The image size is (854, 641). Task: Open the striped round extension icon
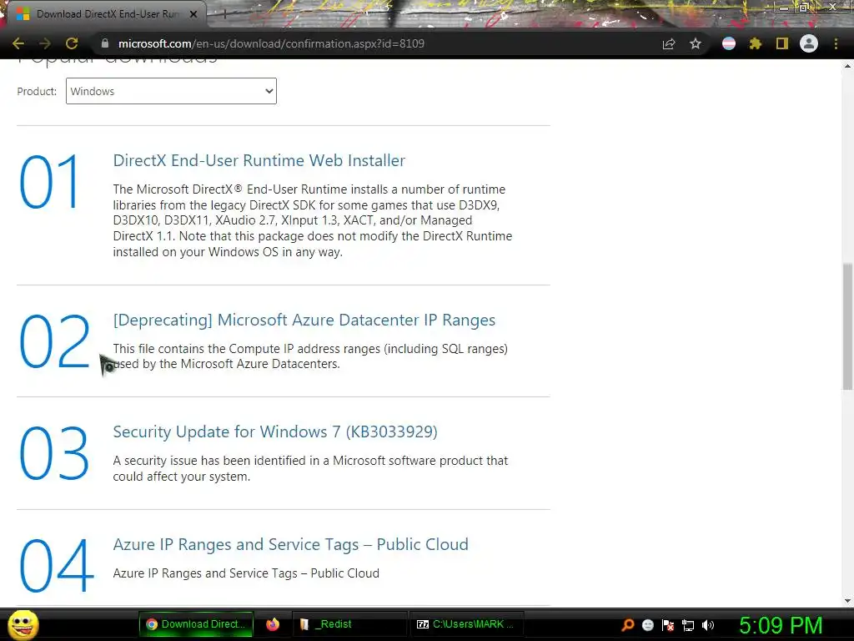729,43
